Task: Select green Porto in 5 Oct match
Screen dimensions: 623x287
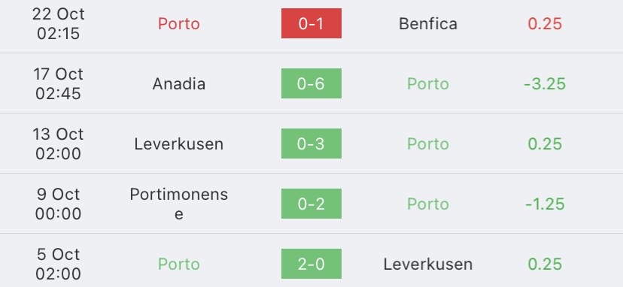Action: [179, 264]
